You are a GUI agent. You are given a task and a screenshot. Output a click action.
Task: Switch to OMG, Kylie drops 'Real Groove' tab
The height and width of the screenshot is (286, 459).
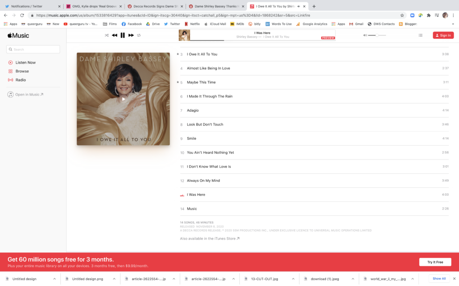(94, 6)
